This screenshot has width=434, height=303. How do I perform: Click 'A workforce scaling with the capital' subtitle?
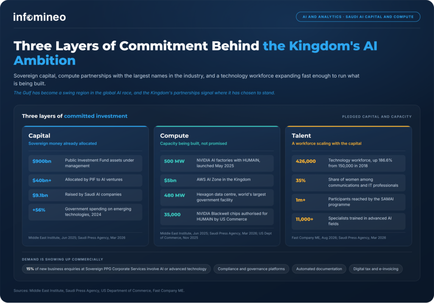click(x=327, y=143)
